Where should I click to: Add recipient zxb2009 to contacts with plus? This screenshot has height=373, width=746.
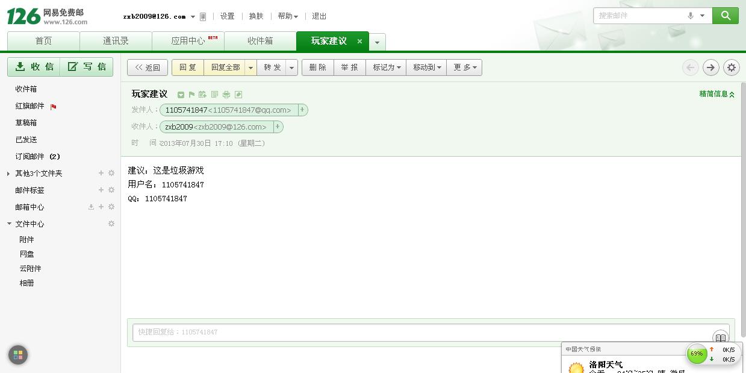point(277,127)
